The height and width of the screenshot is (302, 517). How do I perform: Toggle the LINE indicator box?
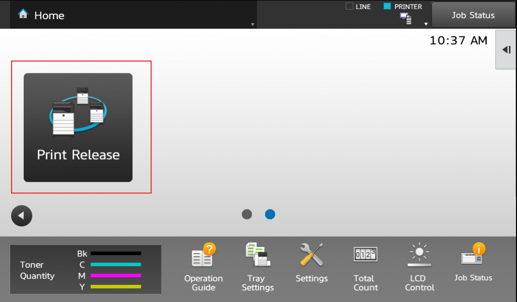(349, 7)
